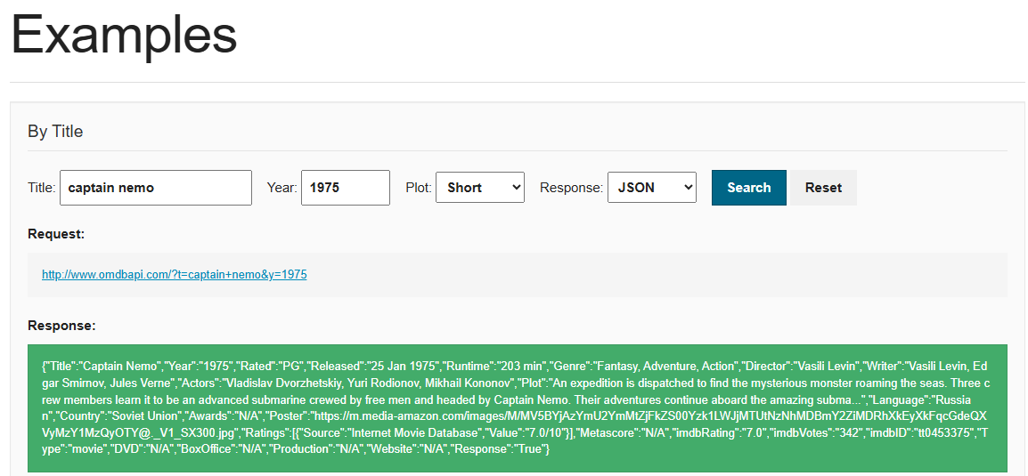Click the Title input containing captain nemo
This screenshot has width=1028, height=476.
pos(156,188)
